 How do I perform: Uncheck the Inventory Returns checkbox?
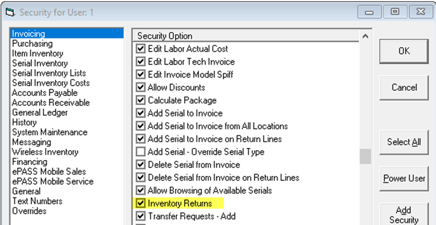tap(141, 203)
